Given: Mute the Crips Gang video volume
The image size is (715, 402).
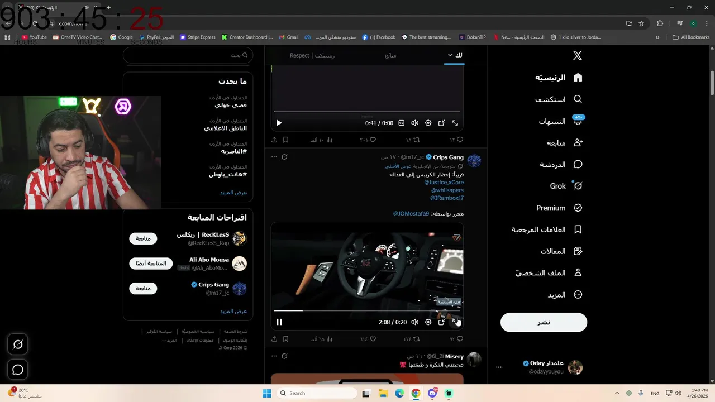Looking at the screenshot, I should (414, 322).
